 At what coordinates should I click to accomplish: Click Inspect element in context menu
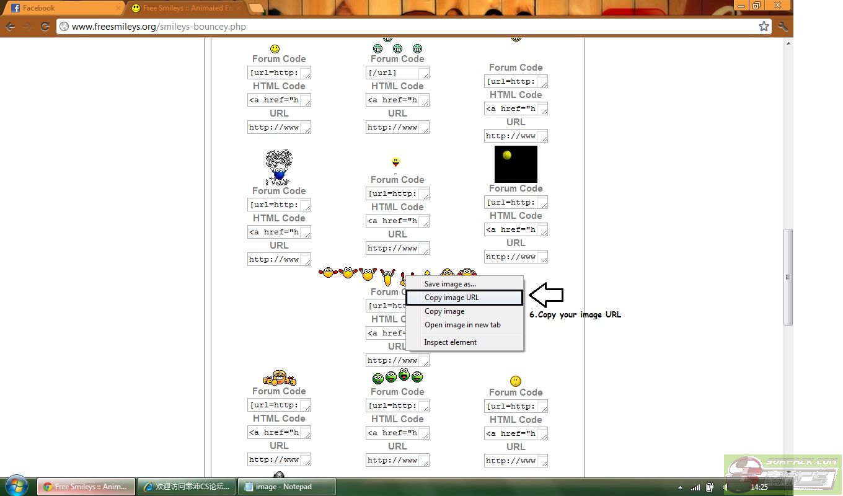(451, 342)
